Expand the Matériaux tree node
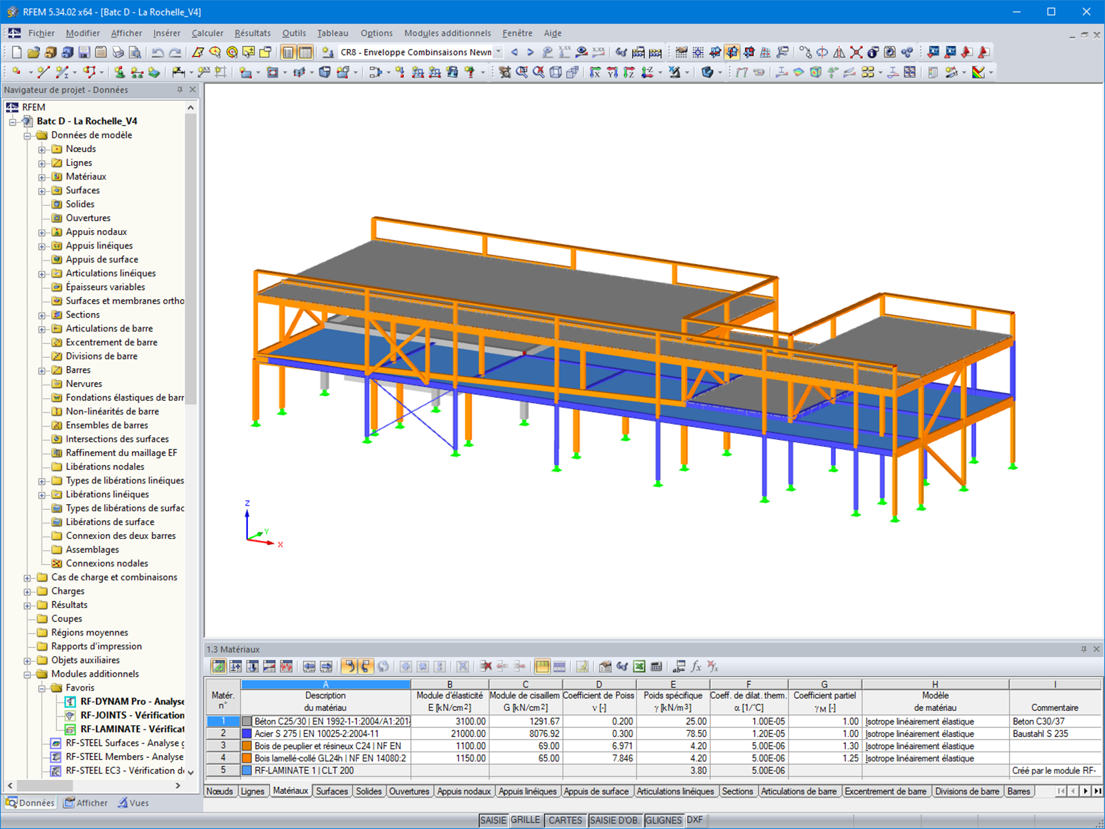Image resolution: width=1105 pixels, height=829 pixels. coord(42,177)
